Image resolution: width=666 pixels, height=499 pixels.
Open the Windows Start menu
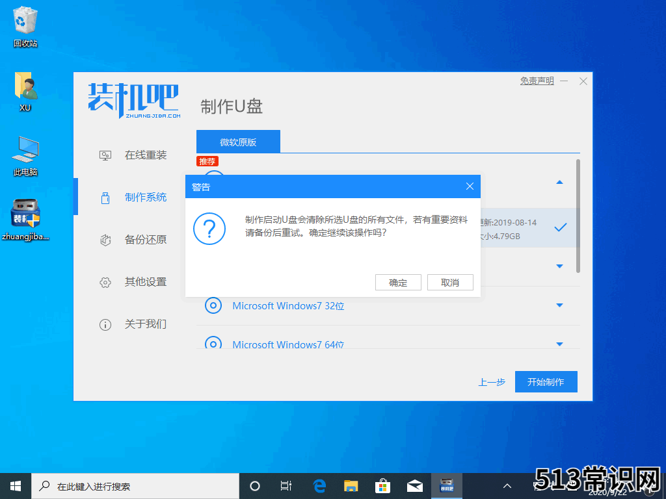click(x=16, y=486)
